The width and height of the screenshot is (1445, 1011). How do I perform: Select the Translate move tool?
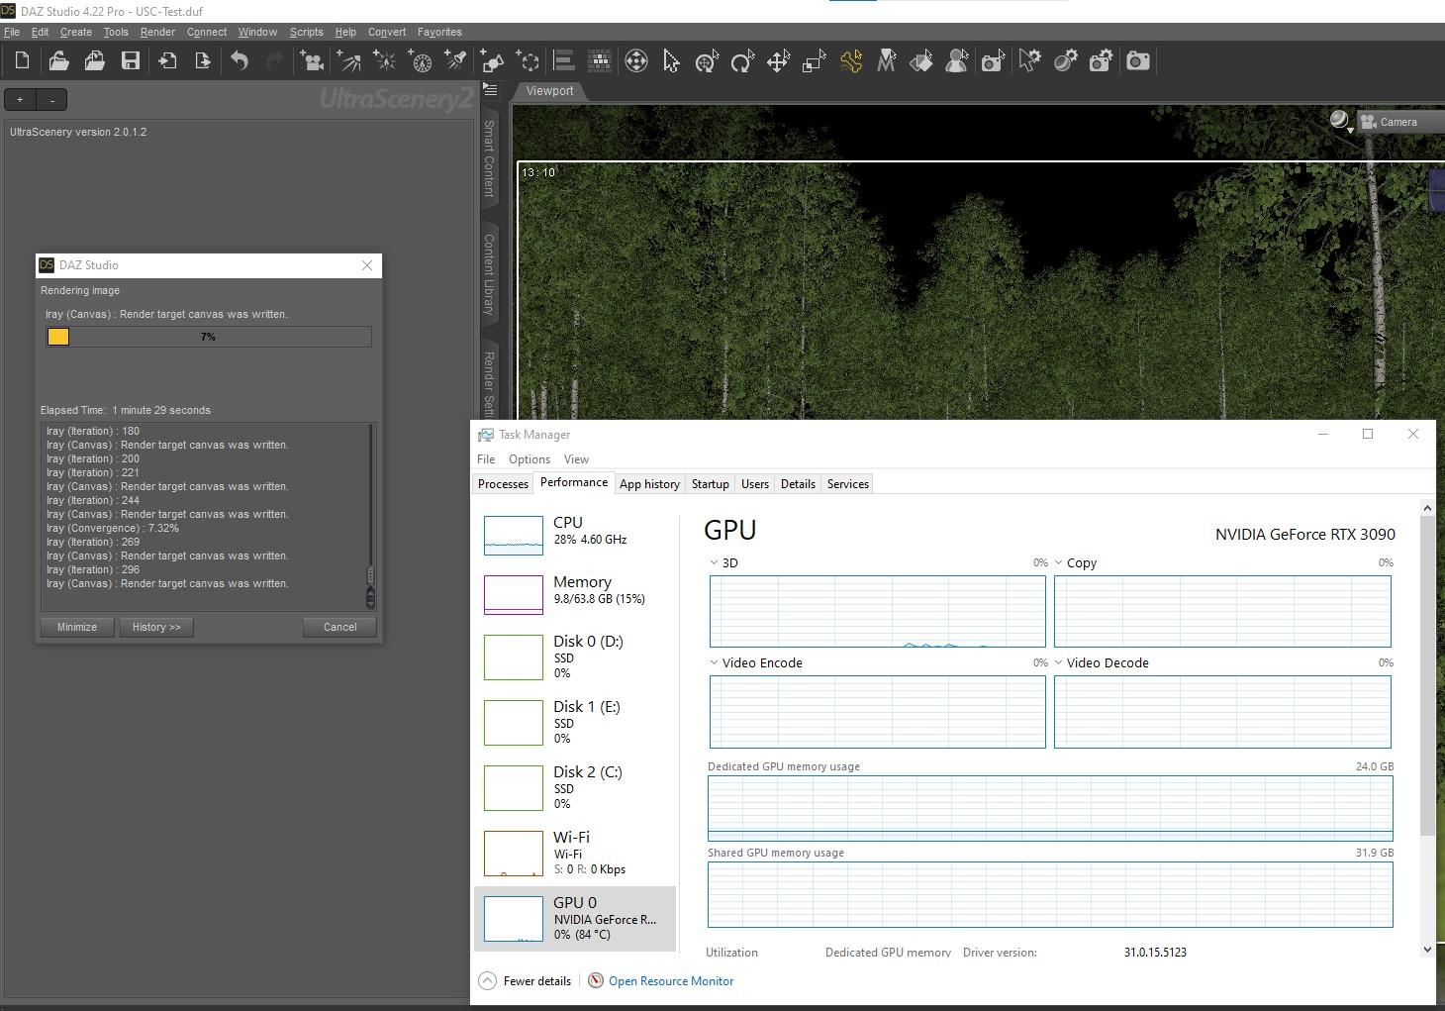tap(778, 61)
